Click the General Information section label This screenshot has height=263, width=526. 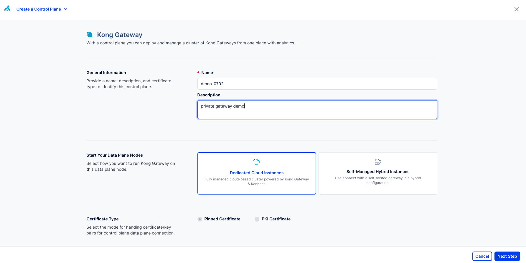coord(106,73)
